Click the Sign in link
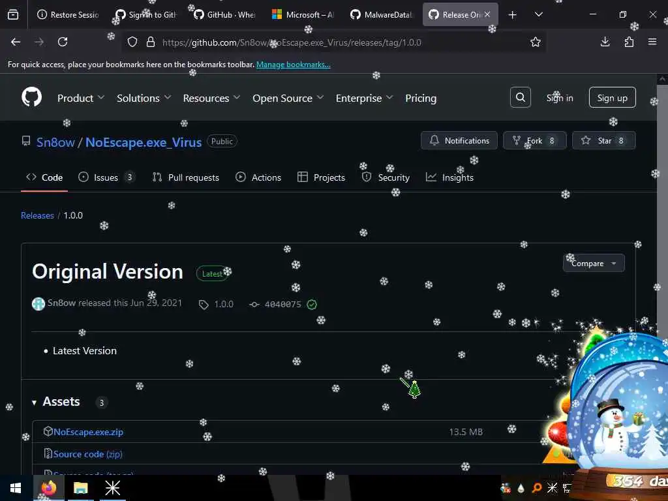Viewport: 668px width, 501px height. [559, 98]
